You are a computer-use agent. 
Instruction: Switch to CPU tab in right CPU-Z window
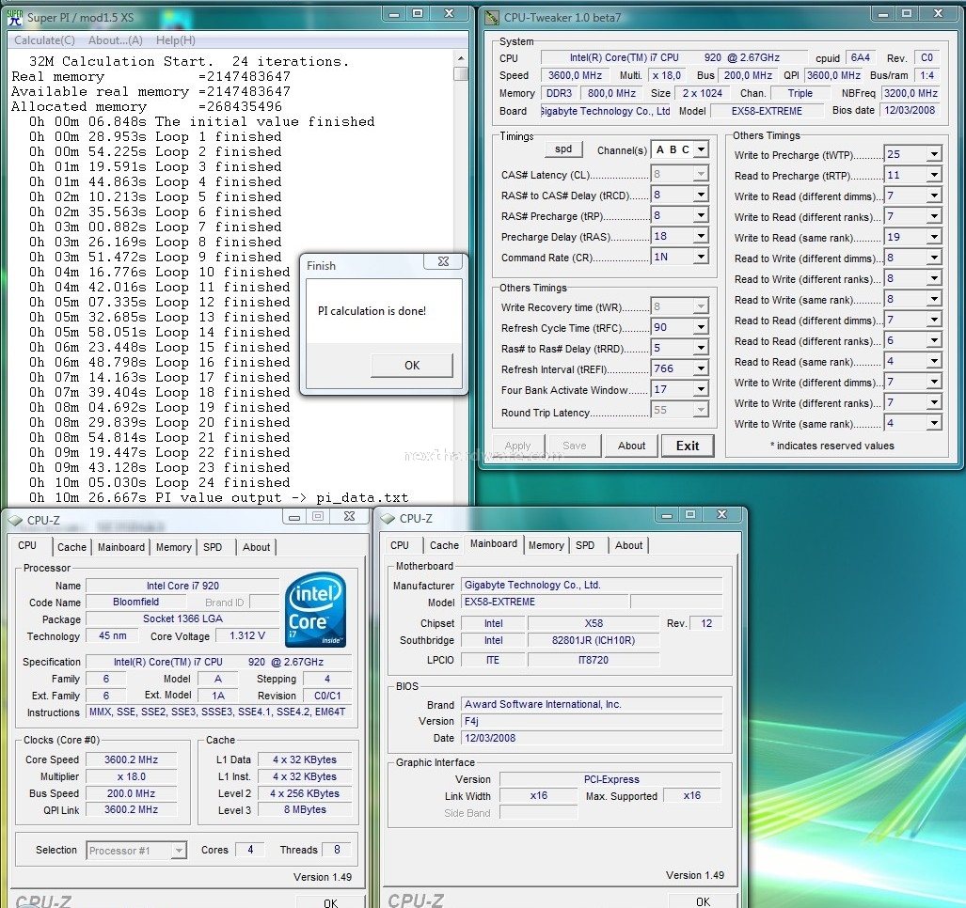point(400,545)
